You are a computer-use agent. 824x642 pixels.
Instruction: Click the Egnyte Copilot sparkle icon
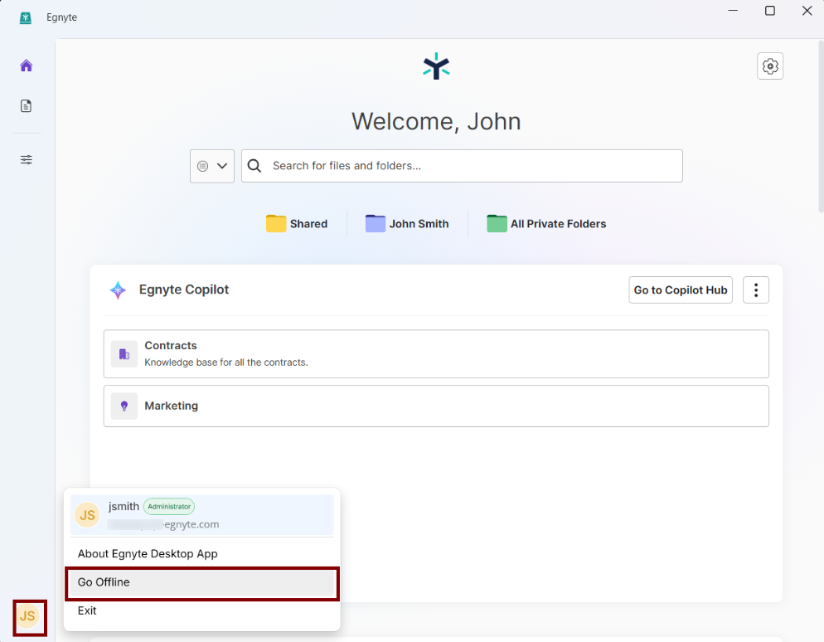(x=118, y=290)
